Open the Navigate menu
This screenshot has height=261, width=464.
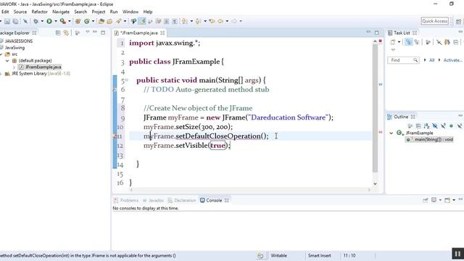click(61, 12)
